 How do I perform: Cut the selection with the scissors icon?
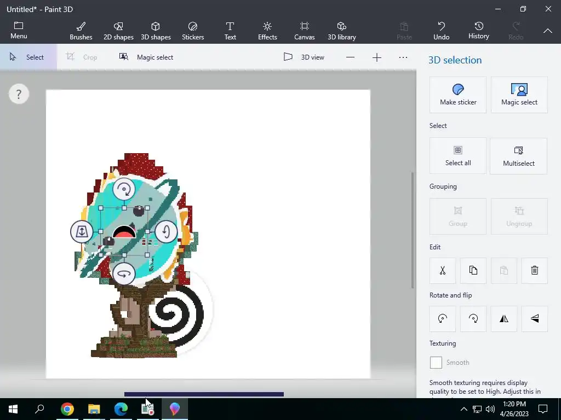[443, 270]
